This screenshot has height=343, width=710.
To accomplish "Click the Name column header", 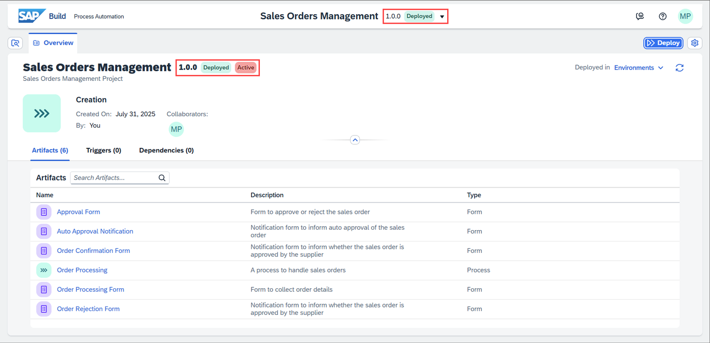I will tap(44, 195).
